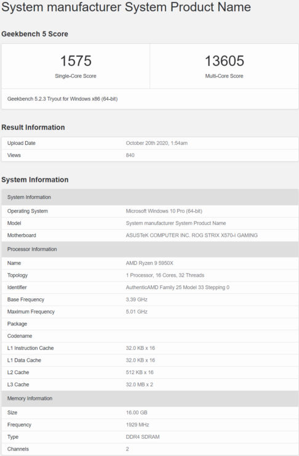
Task: Click the Channels label
Action: coord(18,449)
